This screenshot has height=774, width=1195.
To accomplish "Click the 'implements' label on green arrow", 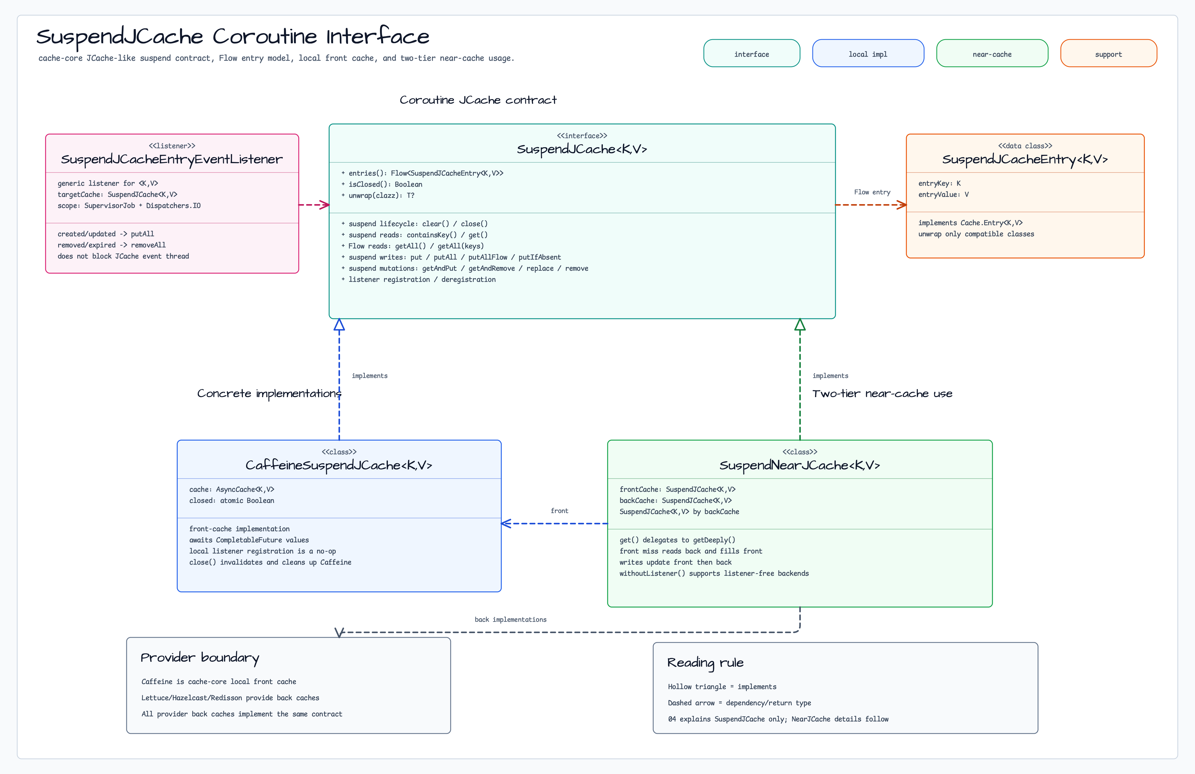I will (830, 376).
